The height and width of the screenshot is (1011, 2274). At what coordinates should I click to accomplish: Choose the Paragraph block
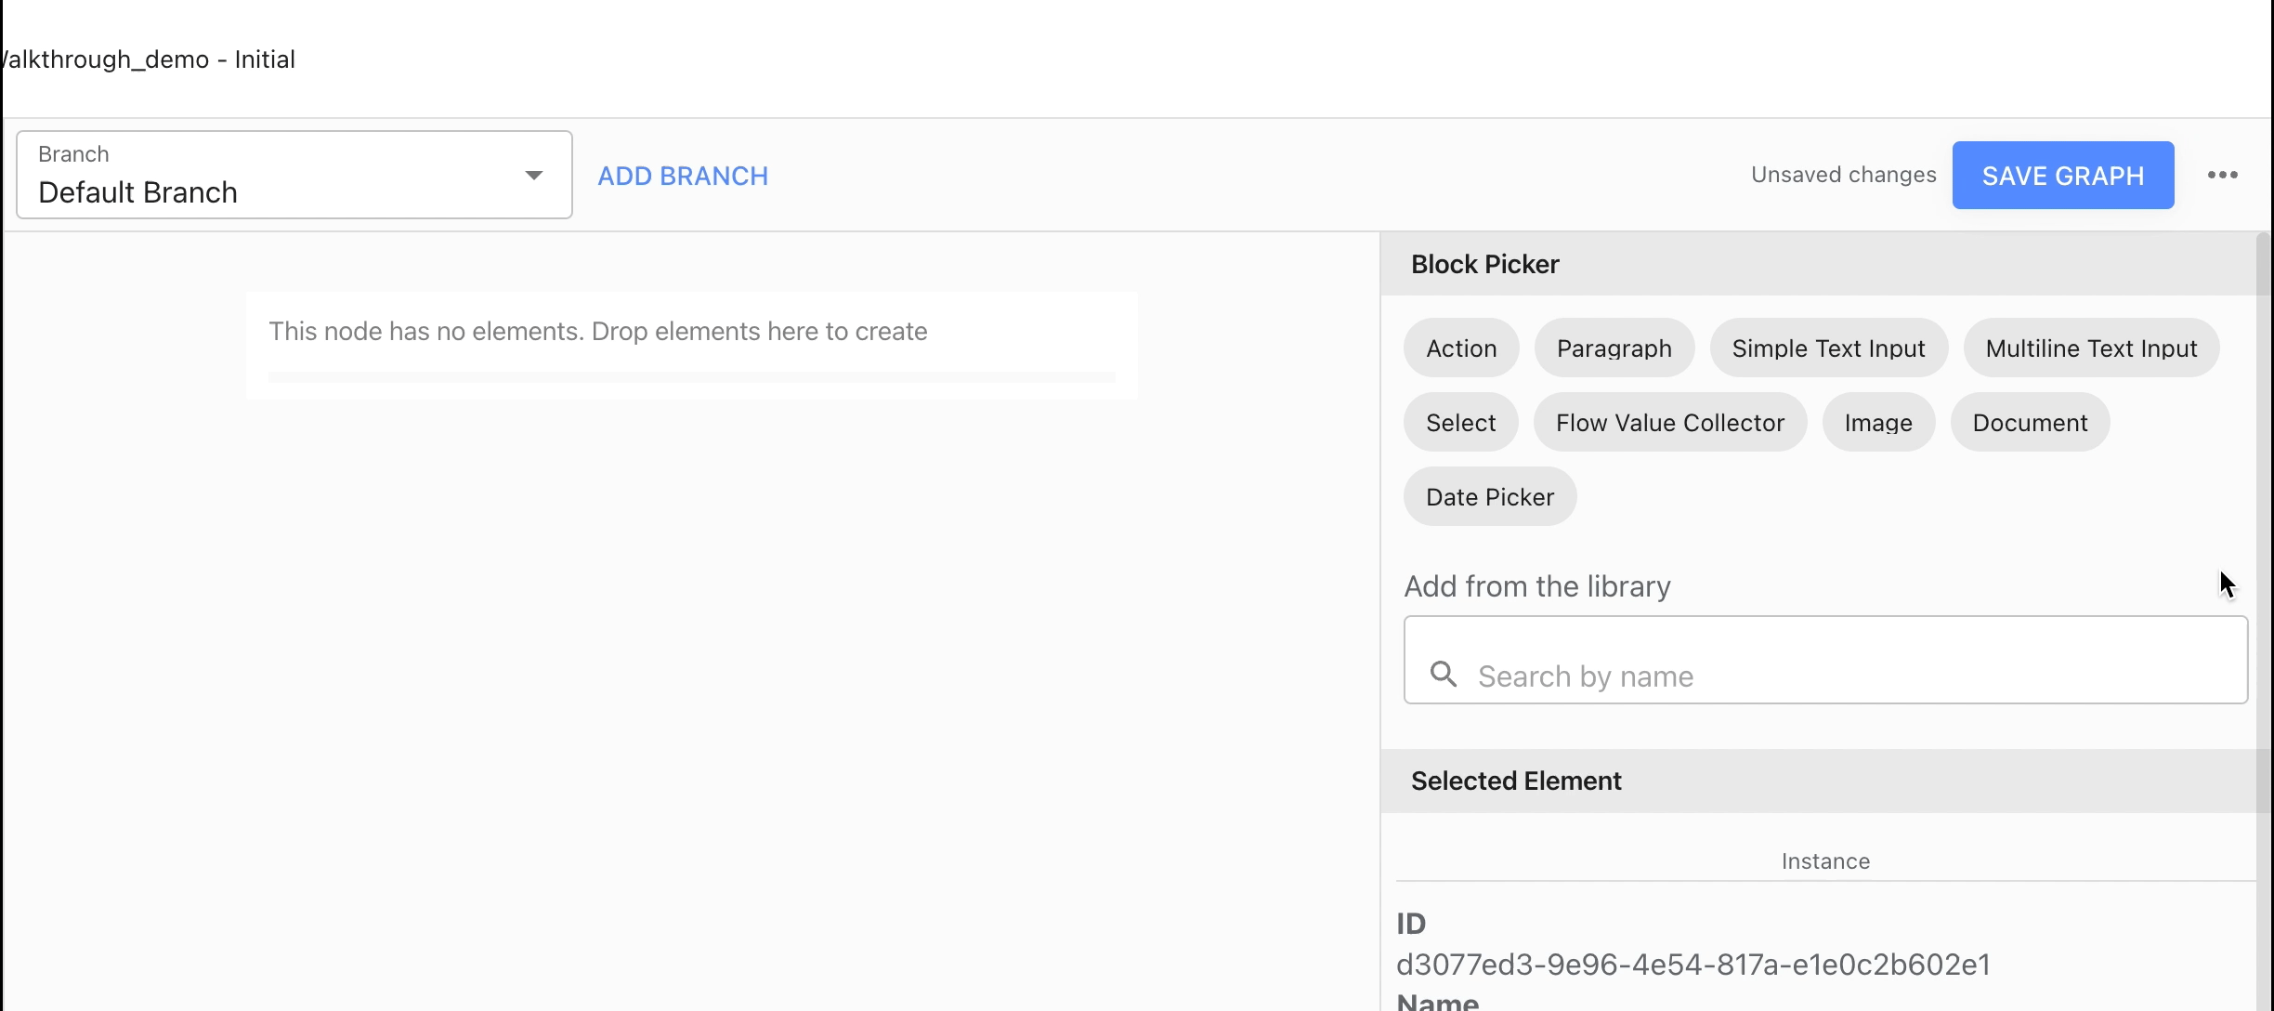(x=1614, y=348)
